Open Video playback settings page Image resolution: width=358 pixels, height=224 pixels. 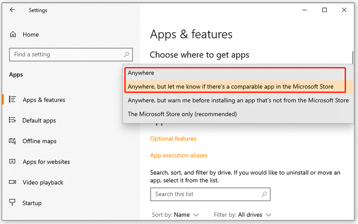43,182
